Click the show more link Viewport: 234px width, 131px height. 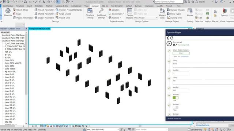(x=185, y=56)
